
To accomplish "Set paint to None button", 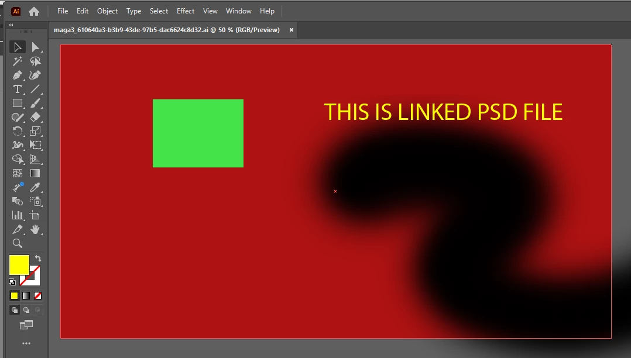I will [37, 295].
